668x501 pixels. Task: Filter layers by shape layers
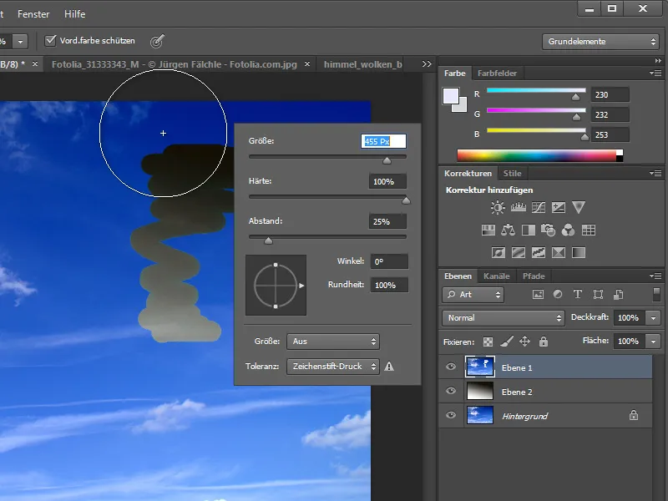click(598, 295)
